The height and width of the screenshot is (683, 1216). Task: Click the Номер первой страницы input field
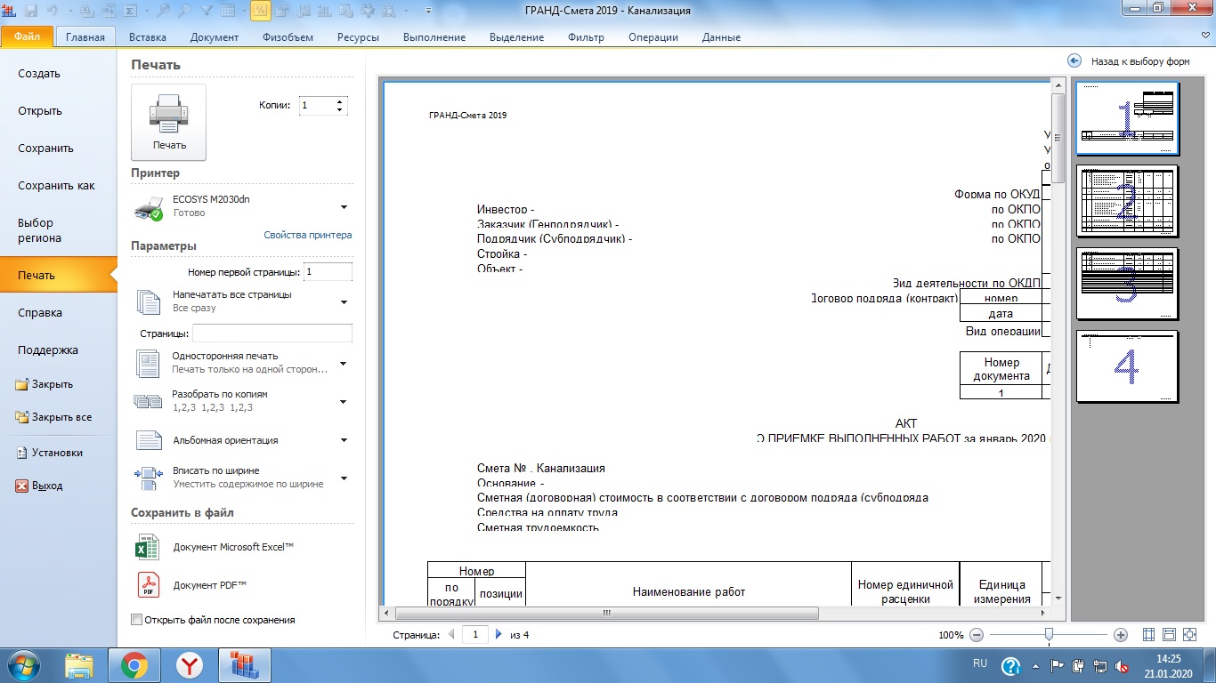pos(328,272)
